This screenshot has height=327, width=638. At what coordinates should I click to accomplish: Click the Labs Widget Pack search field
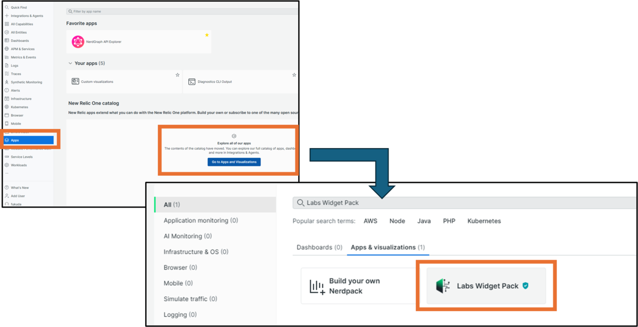tap(464, 203)
